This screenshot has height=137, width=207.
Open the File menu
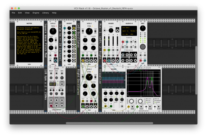tap(13, 13)
